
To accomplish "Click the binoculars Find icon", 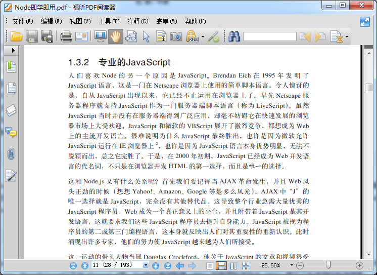I will click(234, 36).
